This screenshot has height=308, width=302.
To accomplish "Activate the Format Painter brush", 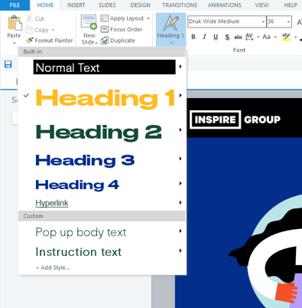I will tap(30, 41).
